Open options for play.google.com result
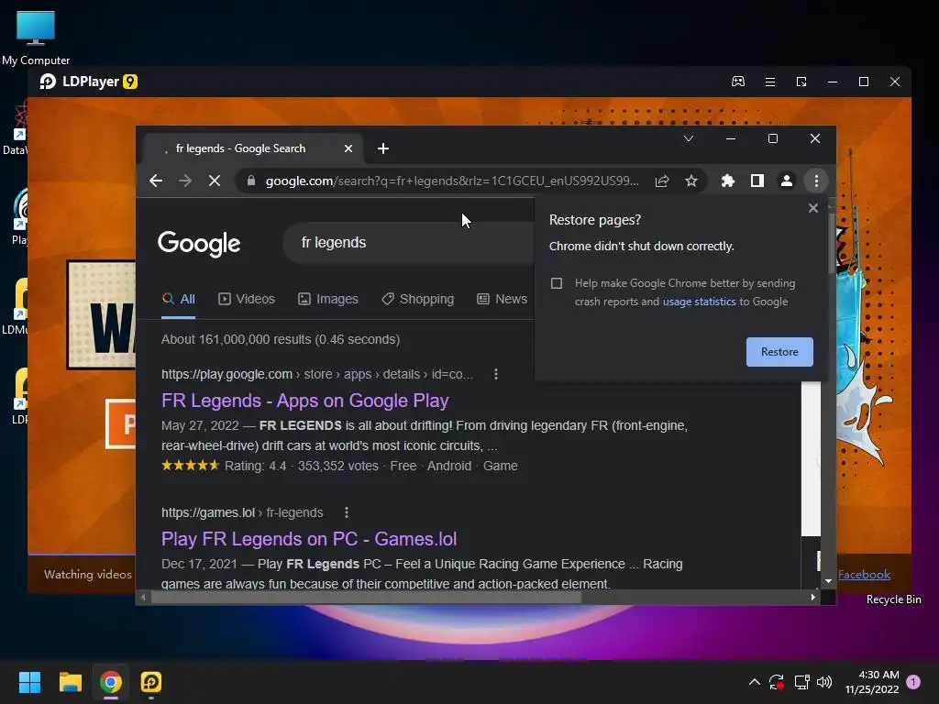Viewport: 939px width, 704px height. 496,374
